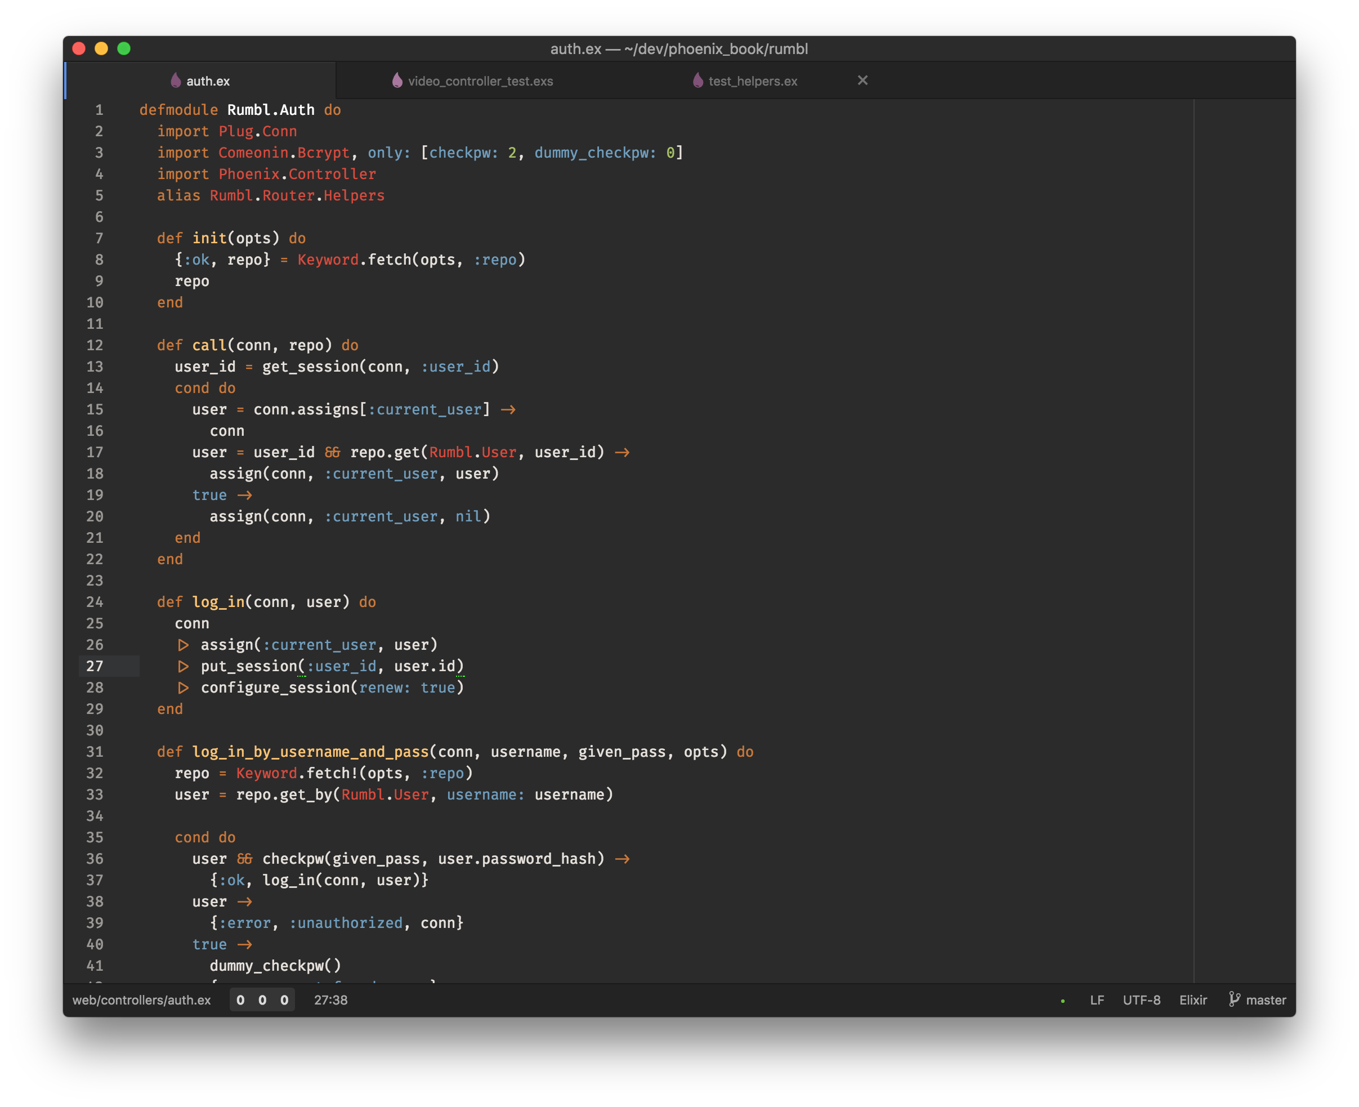Click the pipe operator icon before configure_session

[x=183, y=688]
